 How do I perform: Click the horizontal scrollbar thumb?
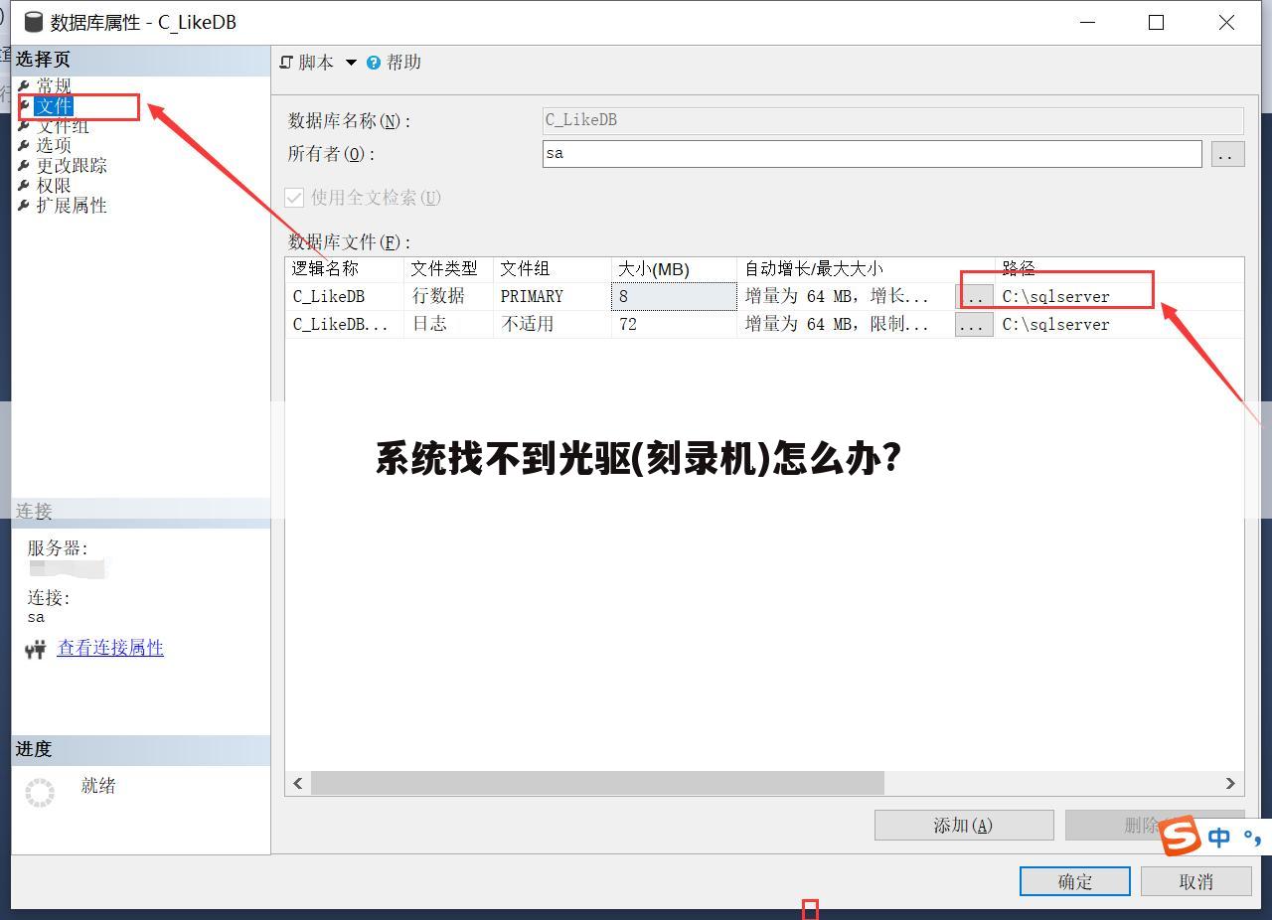[597, 783]
